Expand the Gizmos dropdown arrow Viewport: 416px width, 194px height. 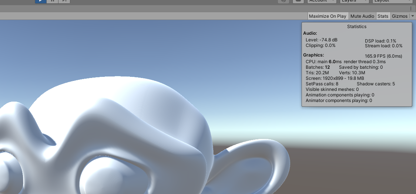412,16
